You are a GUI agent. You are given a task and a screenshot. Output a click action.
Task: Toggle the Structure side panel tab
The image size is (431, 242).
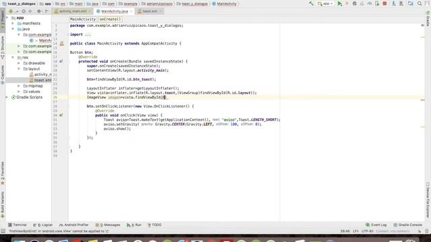pyautogui.click(x=3, y=47)
